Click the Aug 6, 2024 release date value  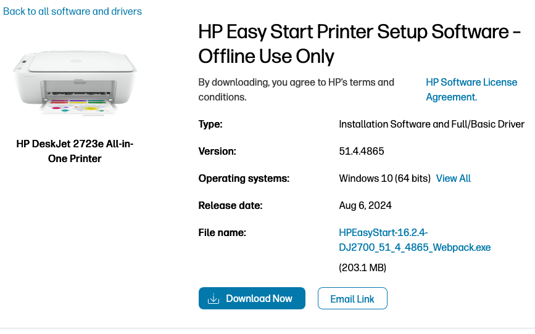point(365,205)
